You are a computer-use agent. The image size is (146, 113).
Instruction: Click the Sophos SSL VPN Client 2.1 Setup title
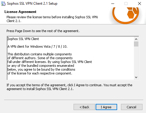pyautogui.click(x=32, y=4)
